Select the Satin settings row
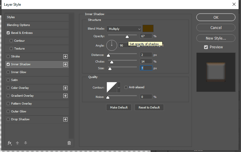This screenshot has height=152, width=241. (x=37, y=80)
